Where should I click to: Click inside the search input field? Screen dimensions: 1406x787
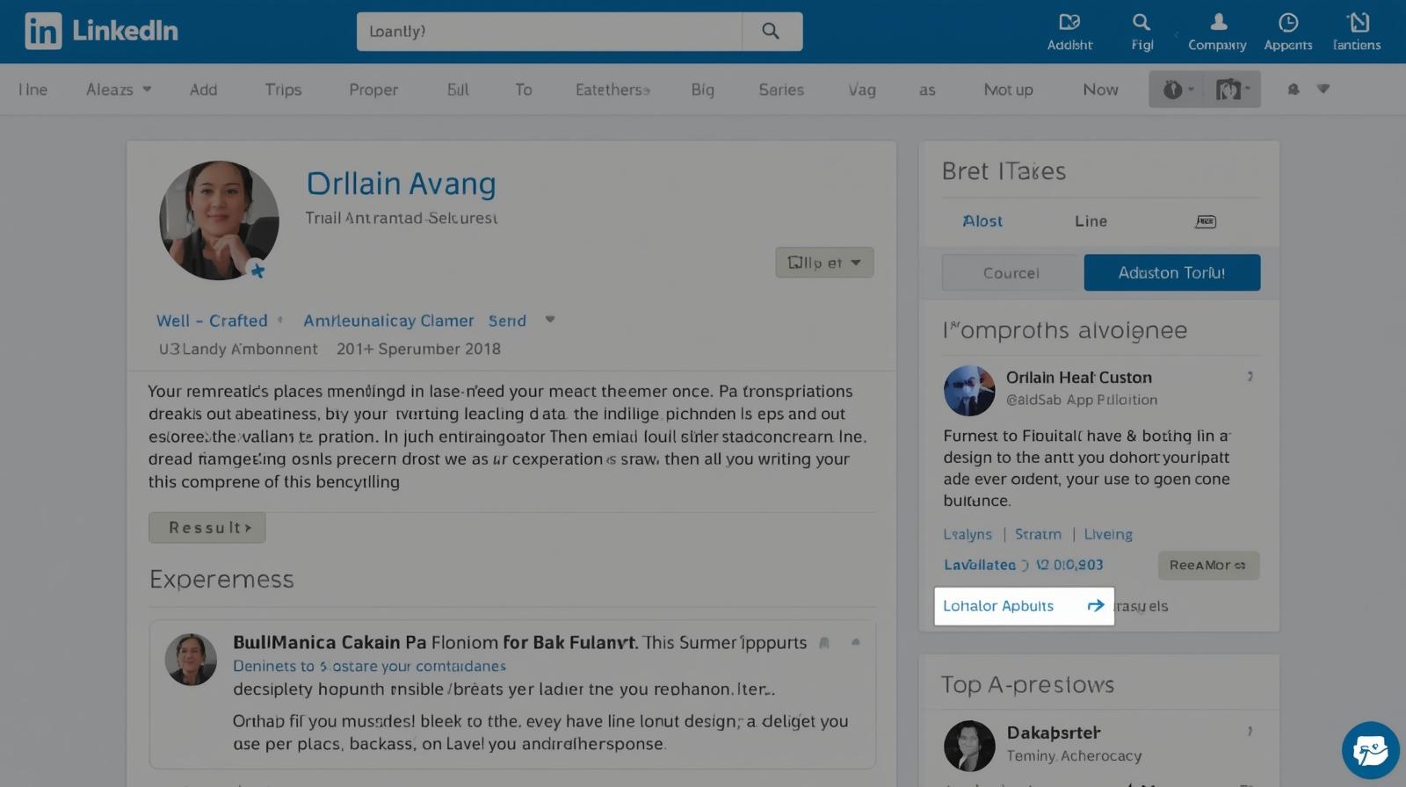tap(549, 31)
